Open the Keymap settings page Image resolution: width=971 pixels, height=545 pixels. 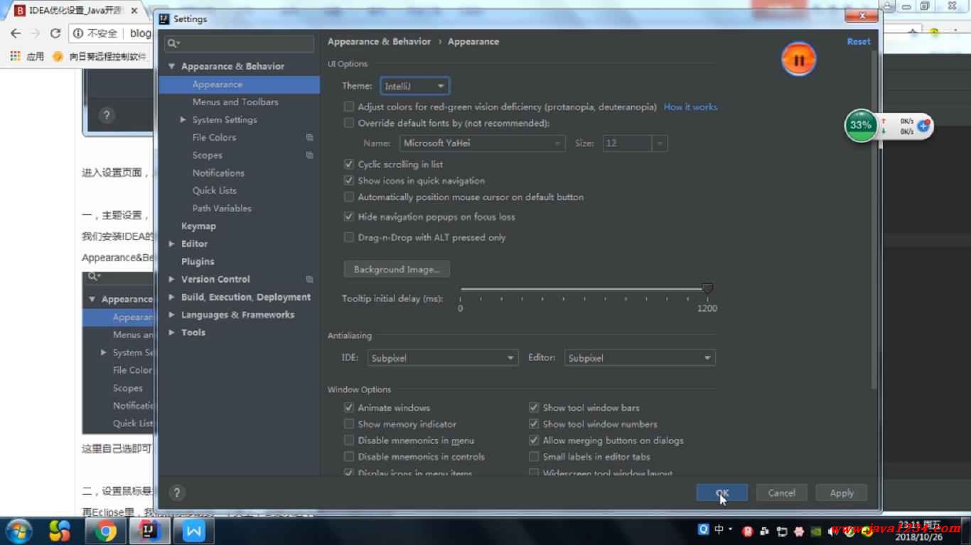tap(198, 226)
